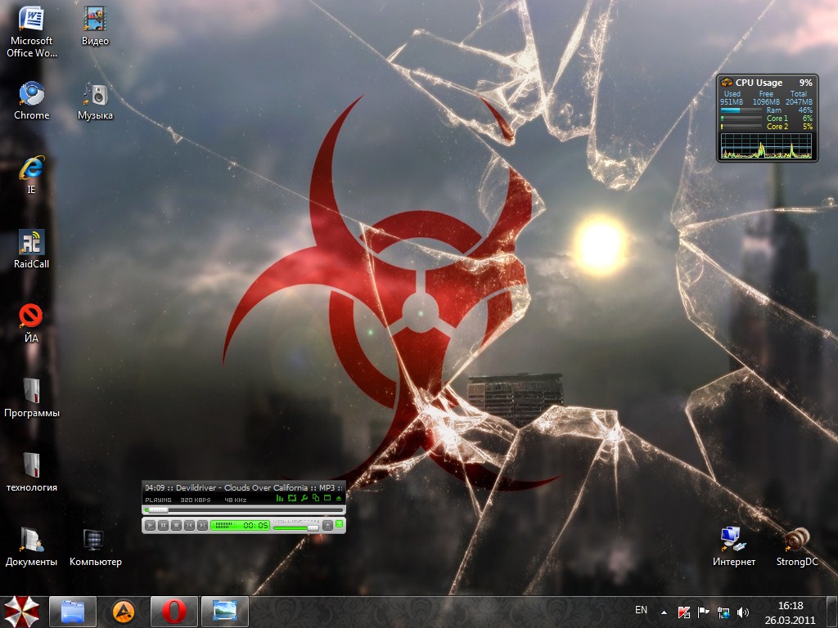Skip to the next track

202,525
